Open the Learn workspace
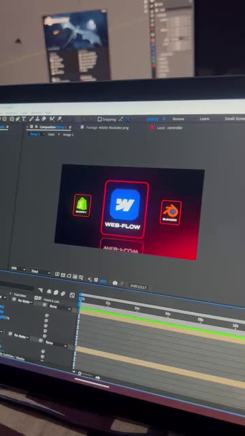 (x=204, y=119)
